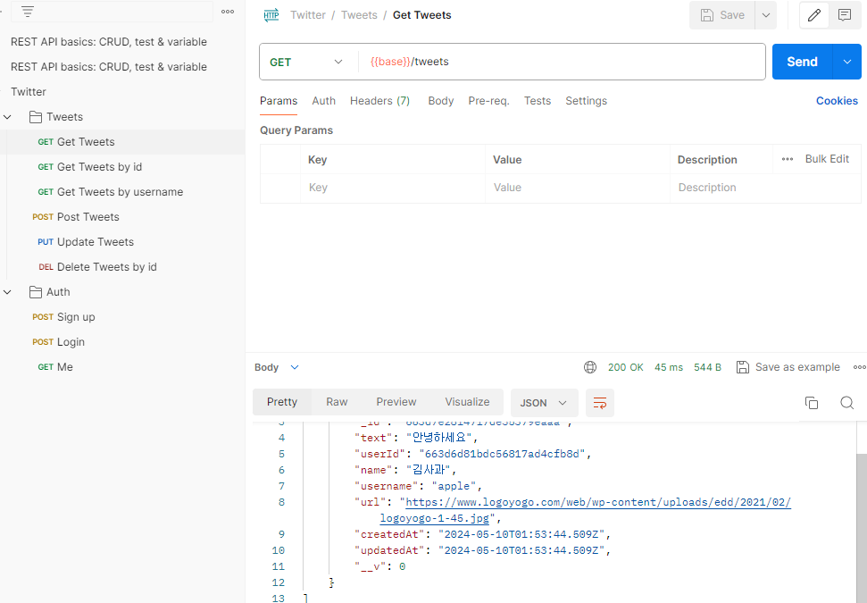The width and height of the screenshot is (867, 603).
Task: Open the request Body tab
Action: click(x=441, y=101)
